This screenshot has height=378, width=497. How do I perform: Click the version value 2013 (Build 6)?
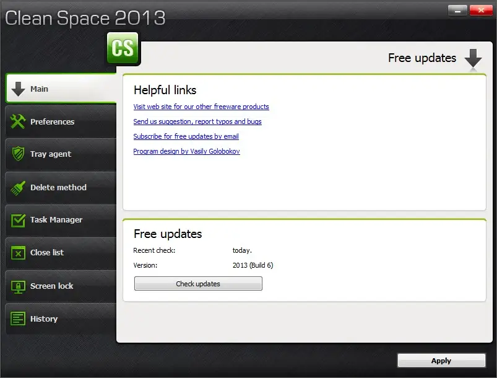[x=253, y=265]
